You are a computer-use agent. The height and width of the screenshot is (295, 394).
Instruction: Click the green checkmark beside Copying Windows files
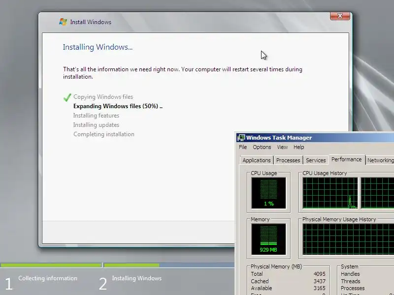pos(67,97)
